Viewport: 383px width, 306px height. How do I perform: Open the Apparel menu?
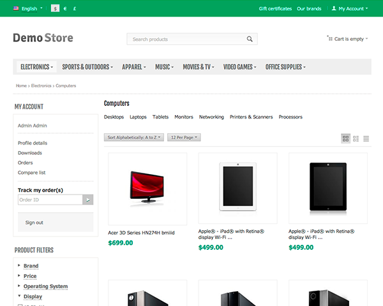click(x=134, y=67)
